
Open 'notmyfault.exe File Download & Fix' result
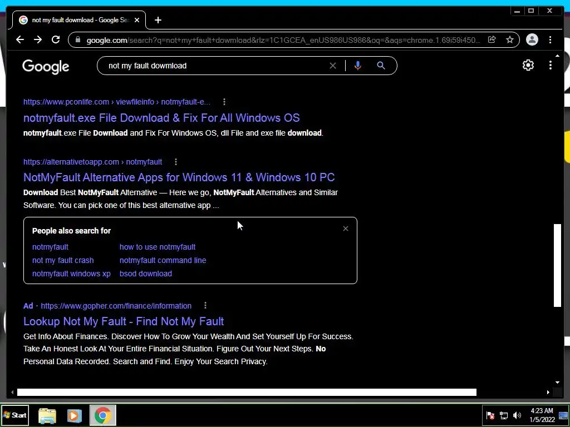pyautogui.click(x=161, y=118)
